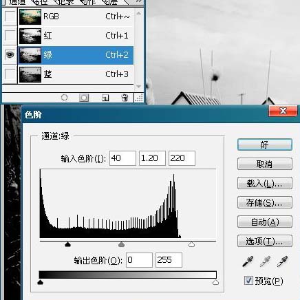
Task: Click the gray midtone input slider
Action: click(x=122, y=244)
